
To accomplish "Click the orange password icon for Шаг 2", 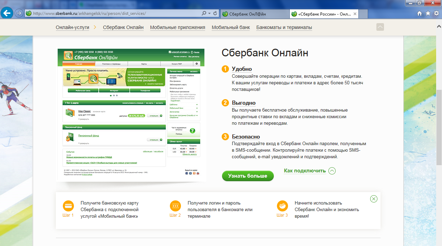I will point(175,206).
